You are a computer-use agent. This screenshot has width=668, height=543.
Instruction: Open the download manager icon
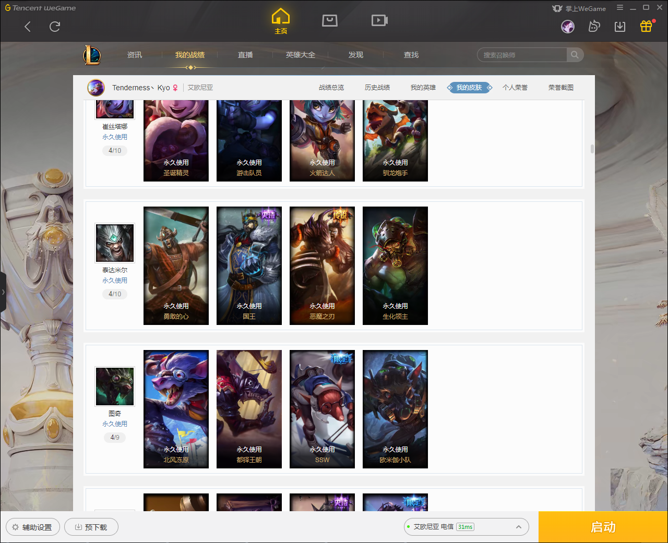tap(620, 27)
